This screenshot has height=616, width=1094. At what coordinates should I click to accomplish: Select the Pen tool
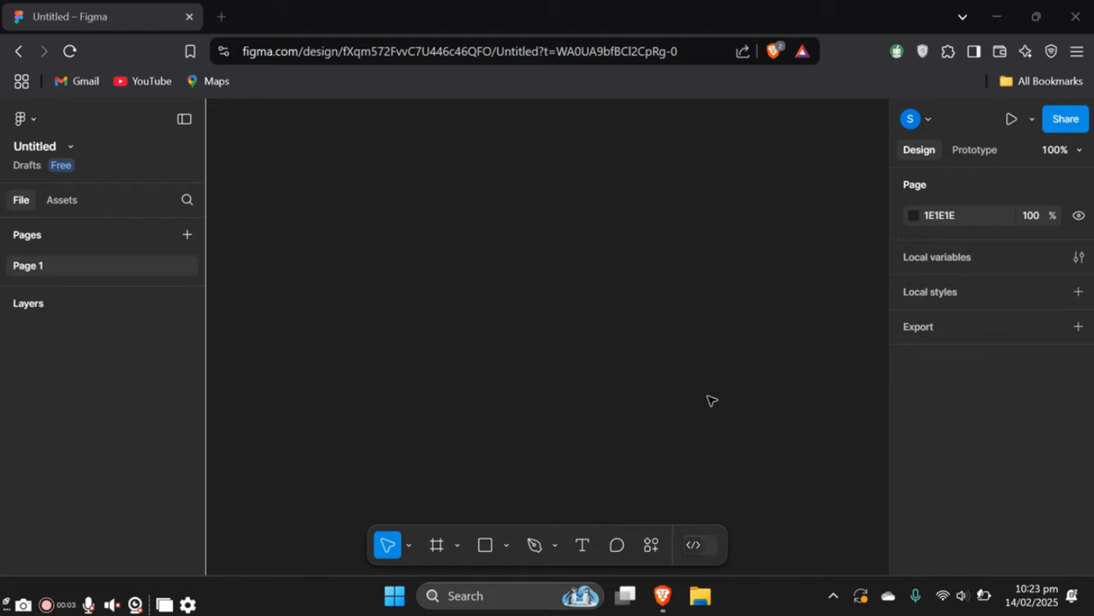point(534,545)
